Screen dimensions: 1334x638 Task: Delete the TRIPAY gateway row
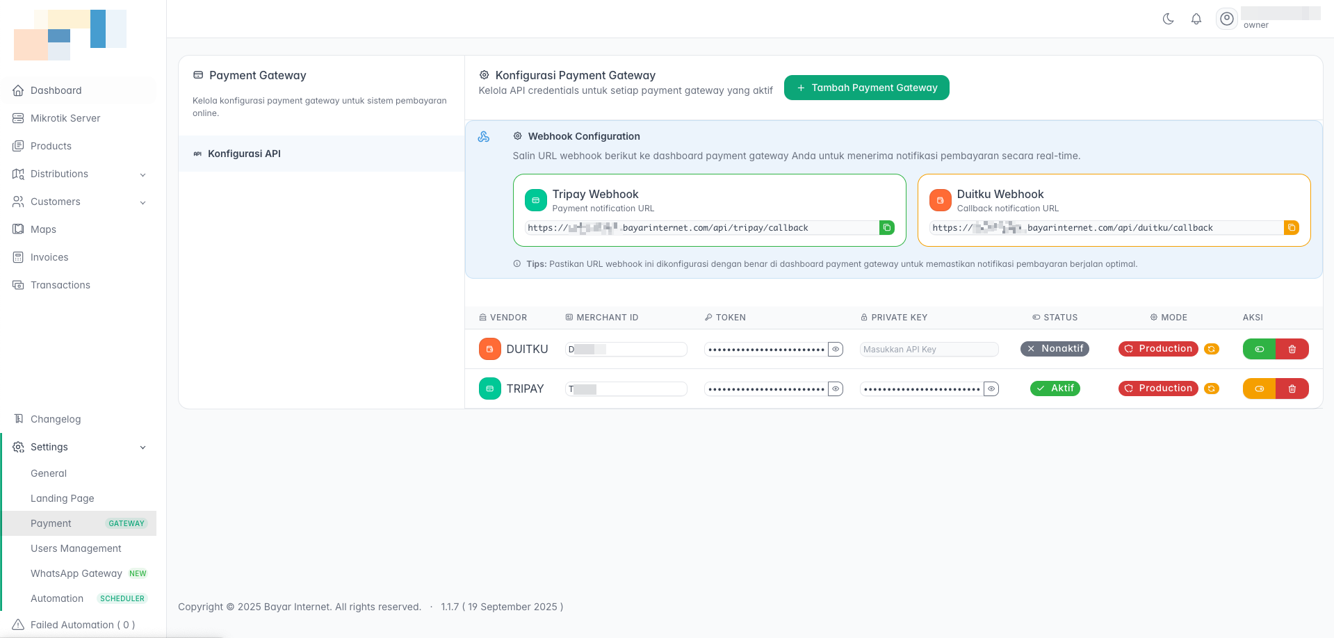pos(1292,388)
